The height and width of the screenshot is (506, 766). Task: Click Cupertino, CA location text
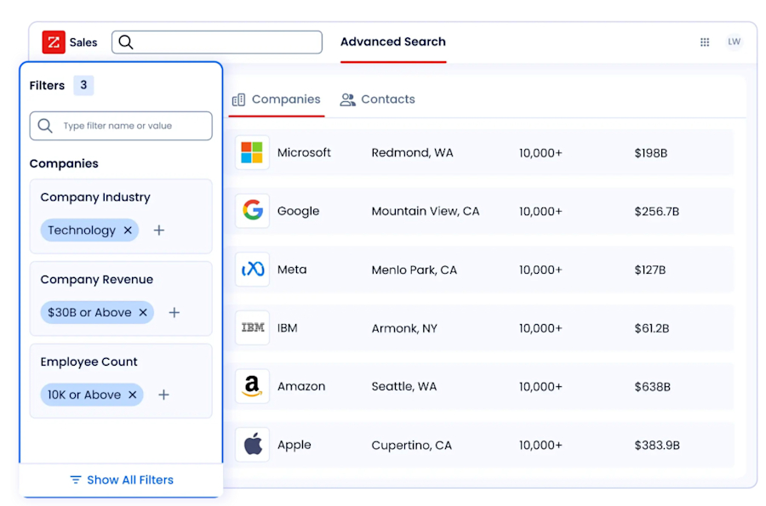411,445
